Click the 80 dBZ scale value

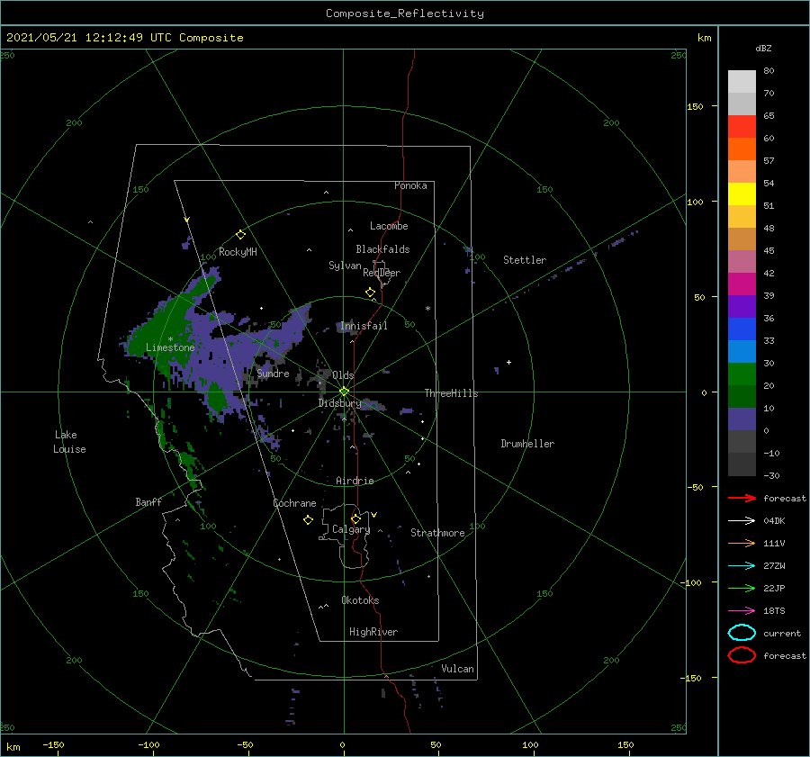pos(769,71)
